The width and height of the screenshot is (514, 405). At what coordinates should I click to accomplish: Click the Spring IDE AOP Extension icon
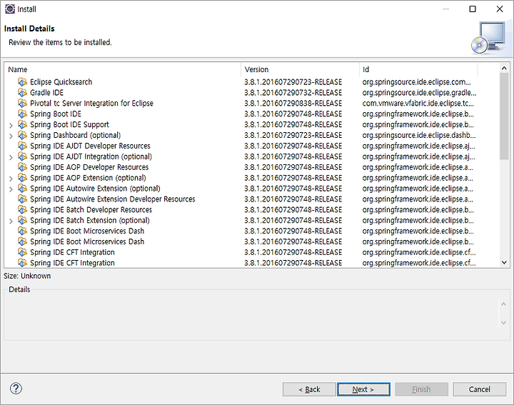[22, 178]
